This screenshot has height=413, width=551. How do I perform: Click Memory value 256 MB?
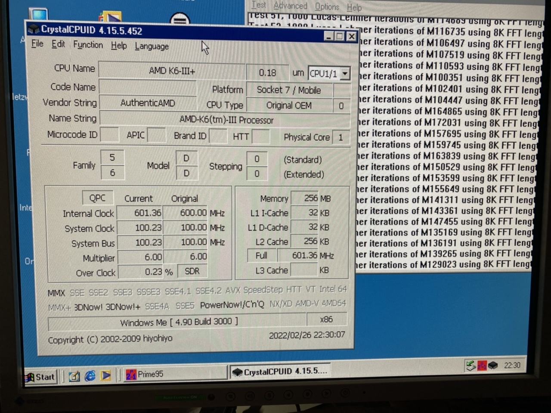(305, 198)
